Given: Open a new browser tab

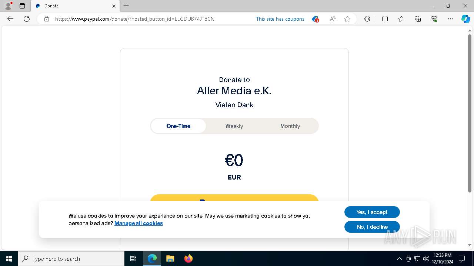Looking at the screenshot, I should point(126,6).
